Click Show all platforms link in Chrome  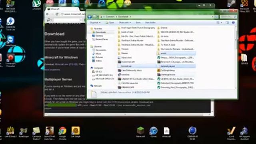(x=52, y=70)
